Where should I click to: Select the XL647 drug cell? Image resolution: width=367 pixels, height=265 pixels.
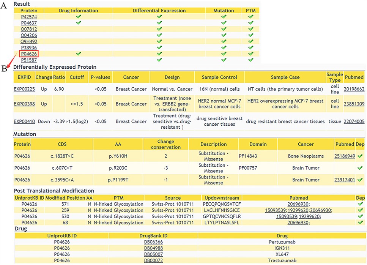(282, 254)
